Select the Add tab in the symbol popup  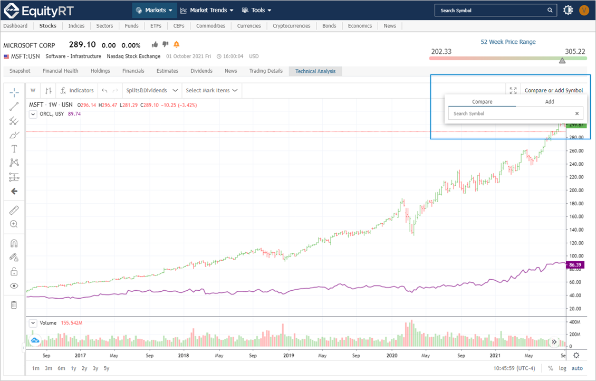550,101
